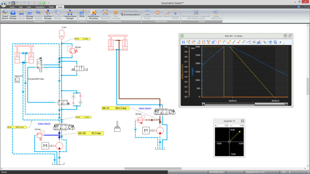Open the Simulation ribbon tab
Viewport: 310px width, 174px height.
coord(40,7)
